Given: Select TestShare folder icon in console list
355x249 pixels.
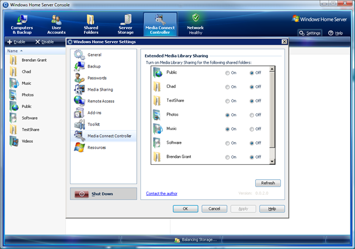Looking at the screenshot, I should tap(13, 129).
